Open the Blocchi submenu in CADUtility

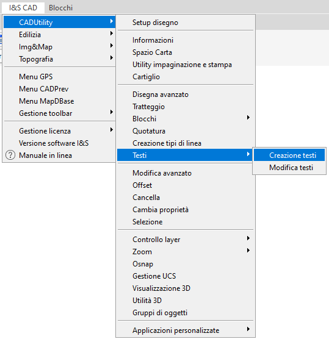click(186, 119)
